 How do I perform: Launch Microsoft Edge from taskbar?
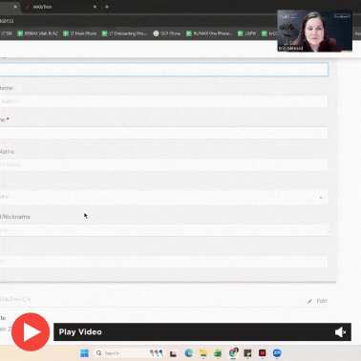pos(189,353)
